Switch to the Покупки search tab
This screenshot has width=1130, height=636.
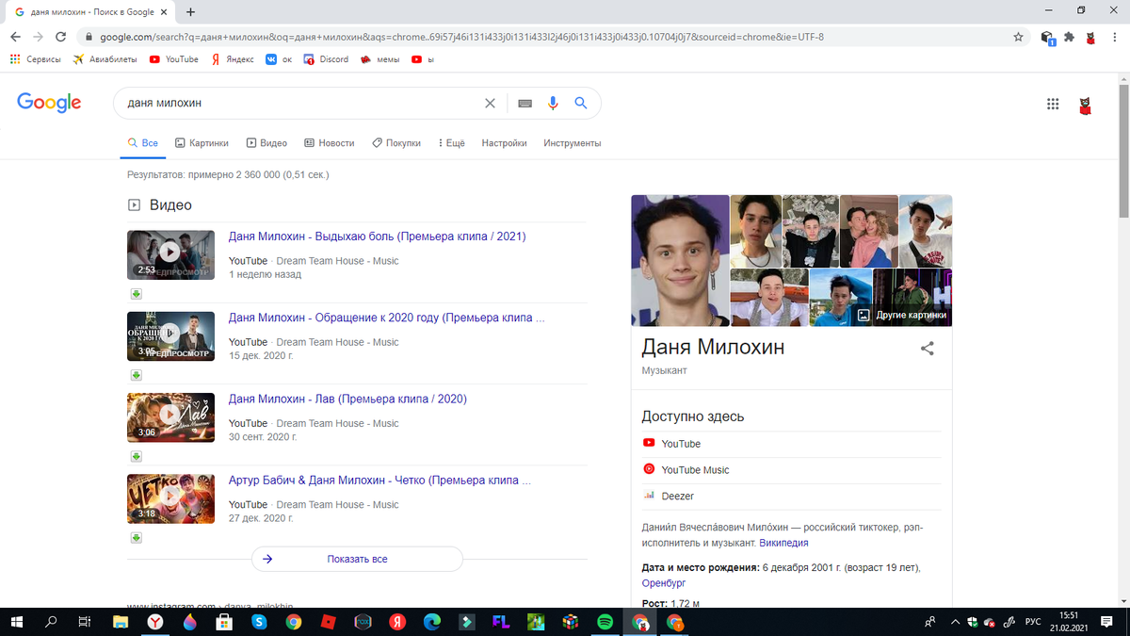(396, 143)
